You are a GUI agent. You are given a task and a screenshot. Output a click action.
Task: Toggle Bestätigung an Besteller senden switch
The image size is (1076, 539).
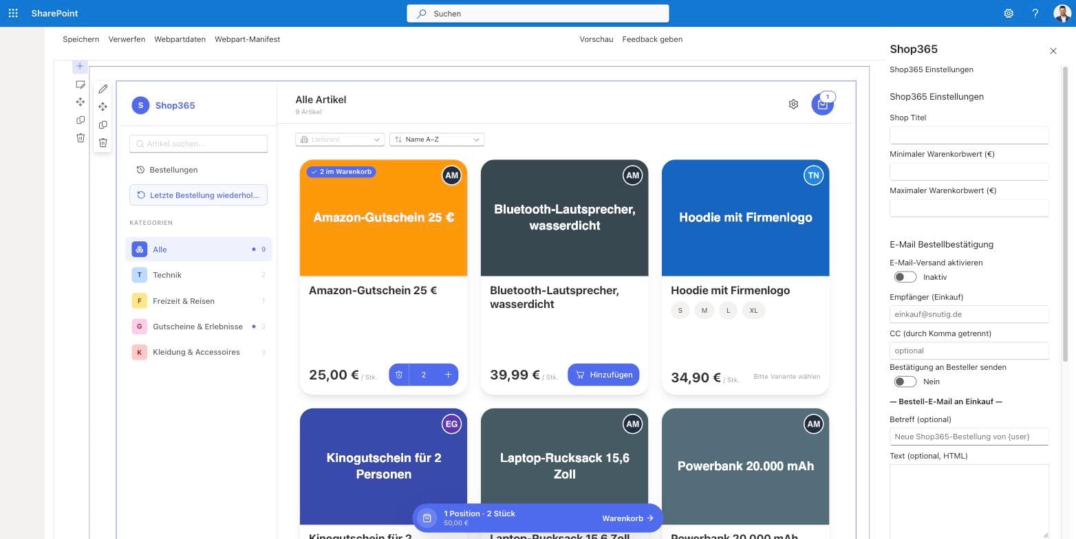point(905,382)
